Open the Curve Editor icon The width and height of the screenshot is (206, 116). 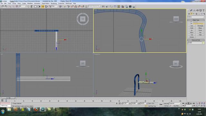point(115,6)
